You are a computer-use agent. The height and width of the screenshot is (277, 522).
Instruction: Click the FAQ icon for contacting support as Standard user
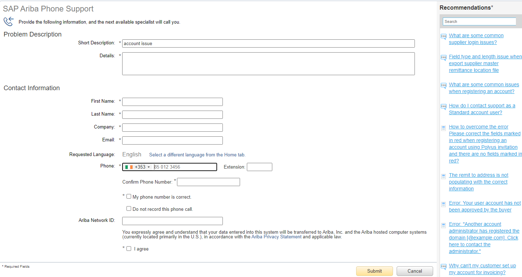point(444,106)
